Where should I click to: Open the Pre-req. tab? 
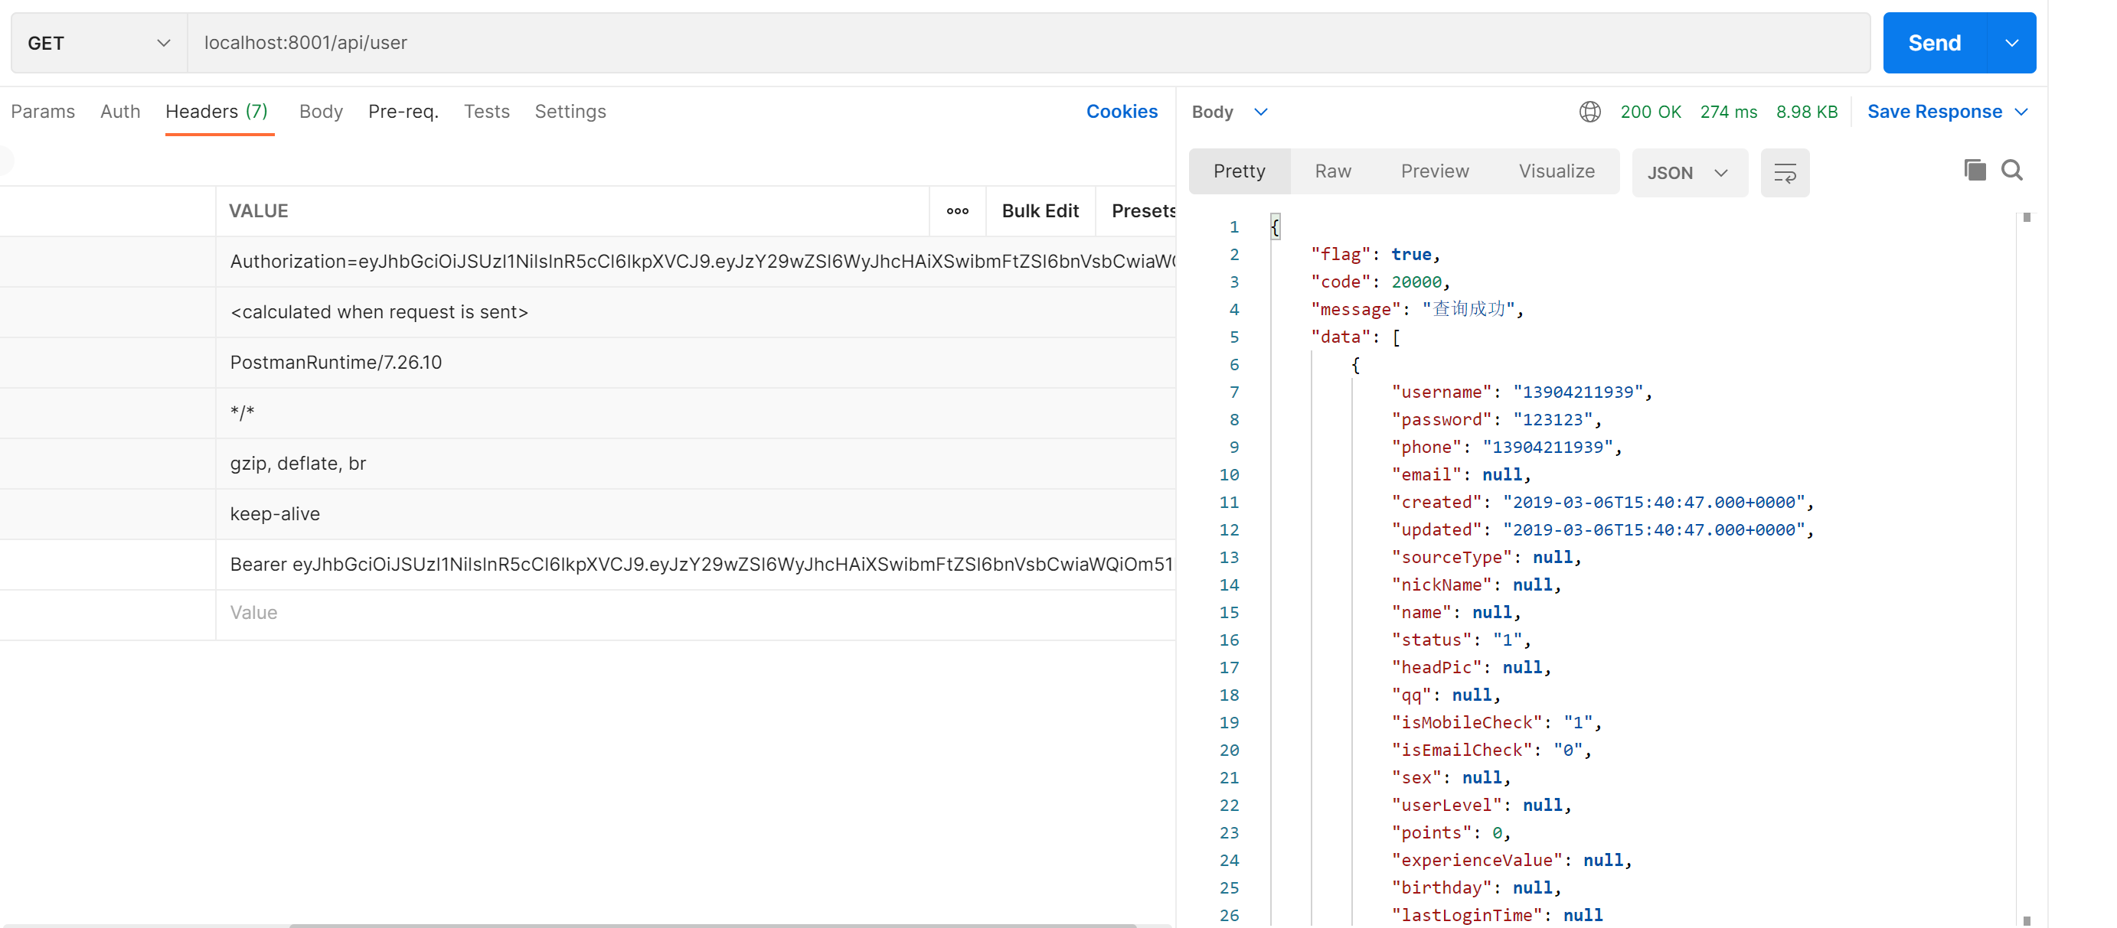[403, 112]
